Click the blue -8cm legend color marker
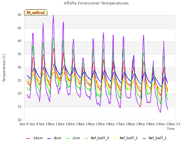The image size is (193, 144). pos(49,139)
